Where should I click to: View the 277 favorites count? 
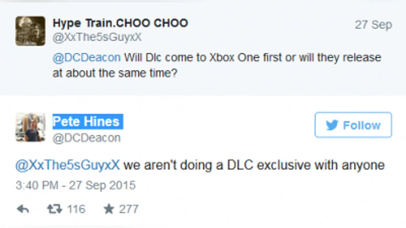[129, 209]
